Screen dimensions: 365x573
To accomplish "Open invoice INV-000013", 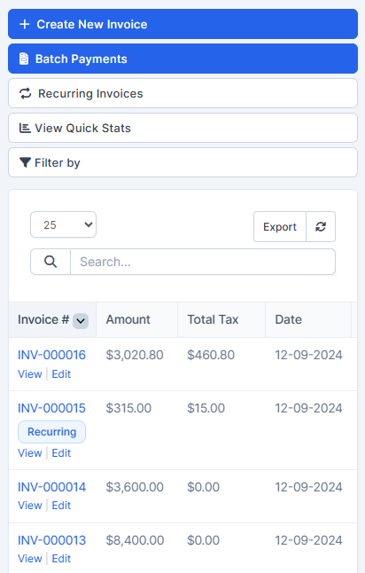I will pyautogui.click(x=52, y=540).
